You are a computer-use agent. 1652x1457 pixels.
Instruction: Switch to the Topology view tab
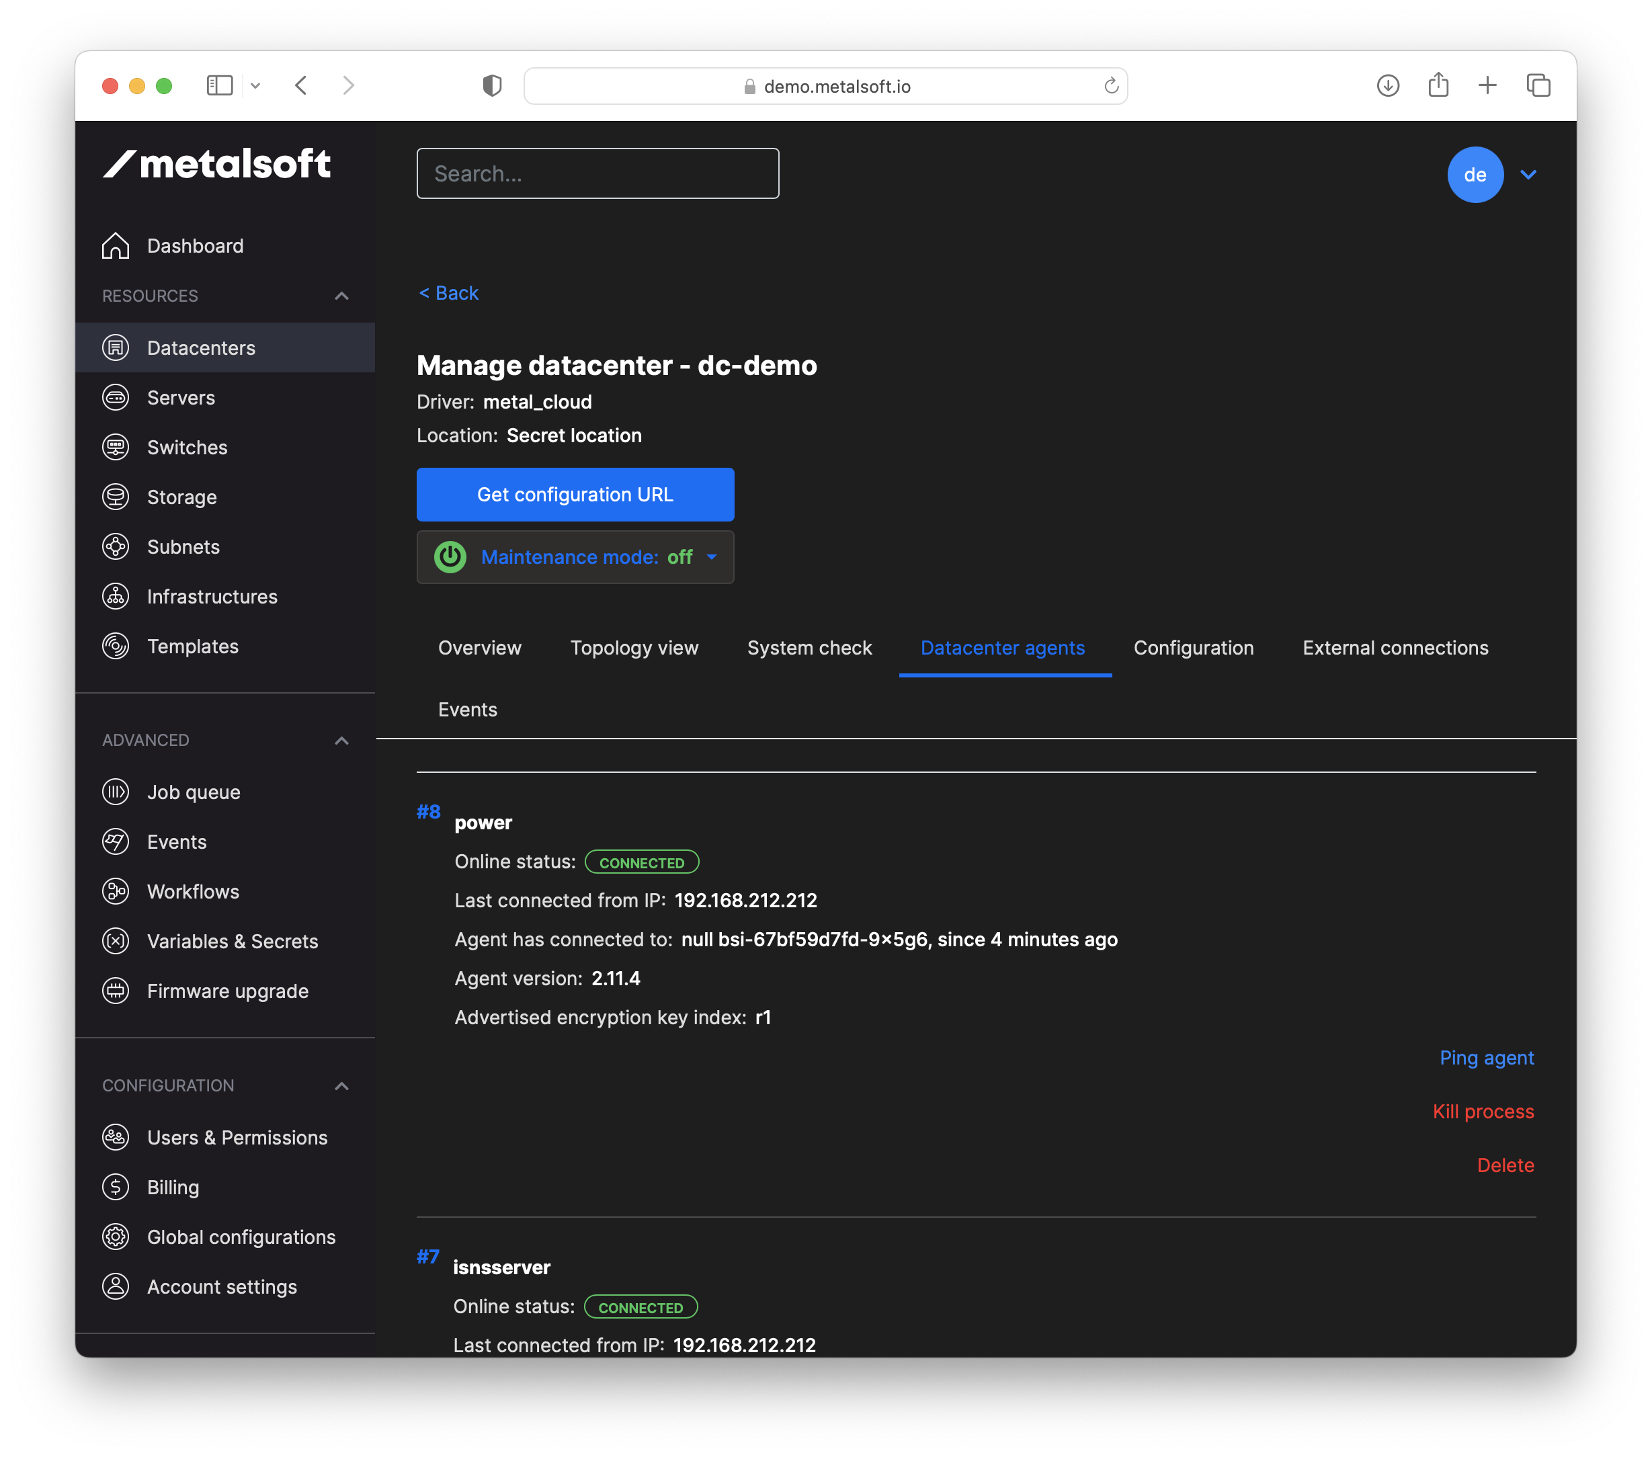click(634, 647)
